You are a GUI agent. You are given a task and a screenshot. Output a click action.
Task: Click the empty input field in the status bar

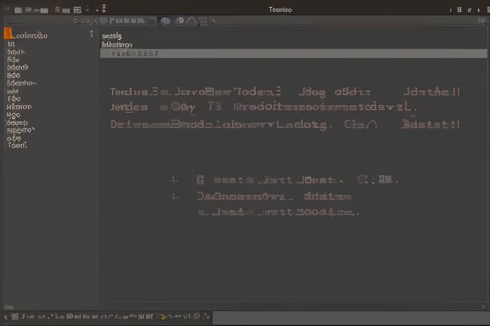pos(350,316)
